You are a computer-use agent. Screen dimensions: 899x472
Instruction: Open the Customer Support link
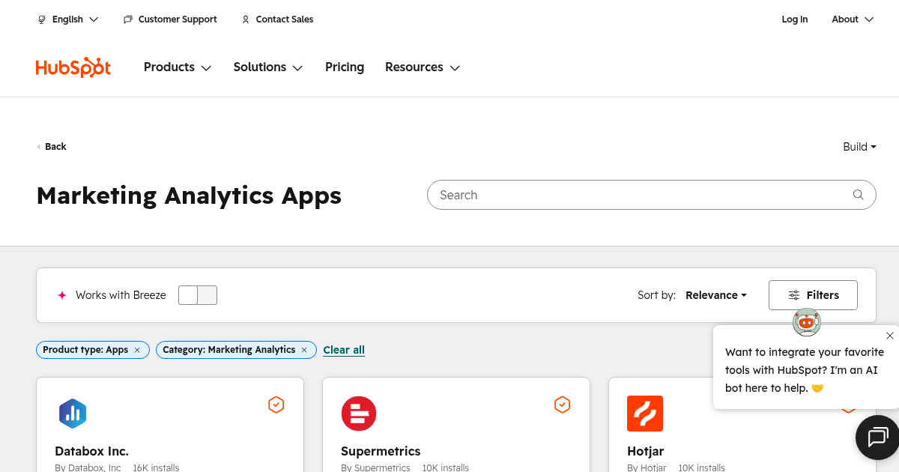(x=178, y=19)
